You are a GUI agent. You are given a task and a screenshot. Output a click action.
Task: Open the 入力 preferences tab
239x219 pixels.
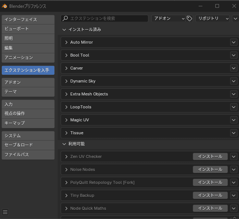28,104
